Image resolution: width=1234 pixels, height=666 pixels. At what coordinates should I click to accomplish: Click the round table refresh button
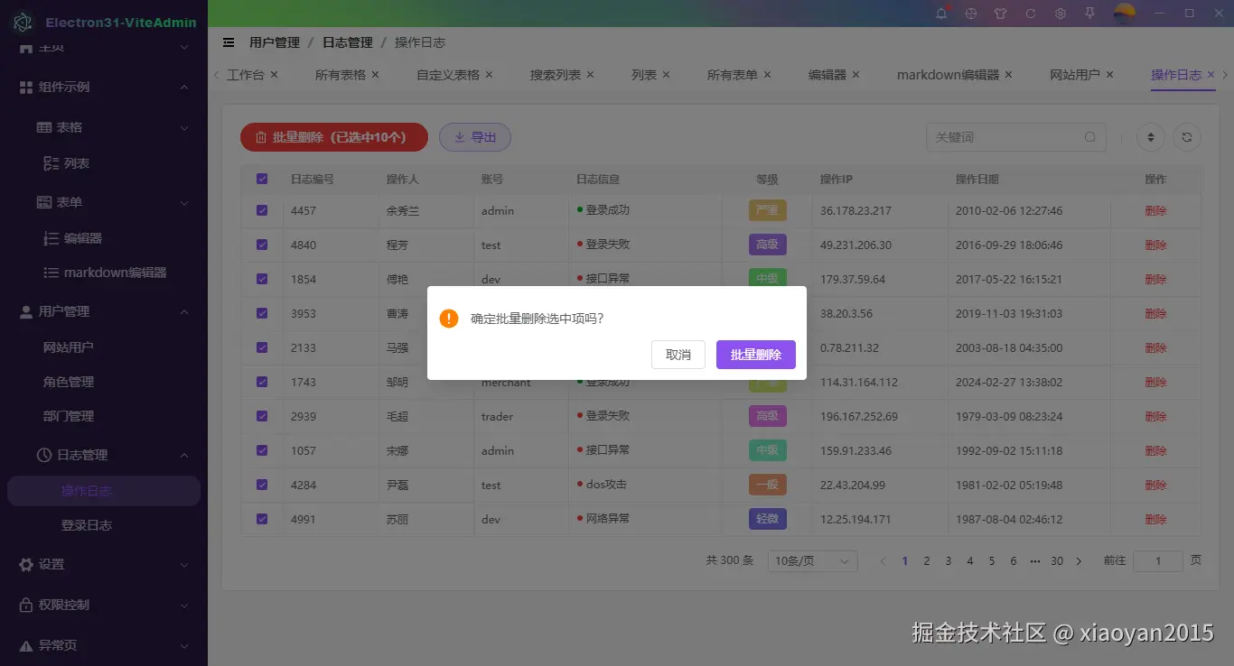(1187, 137)
